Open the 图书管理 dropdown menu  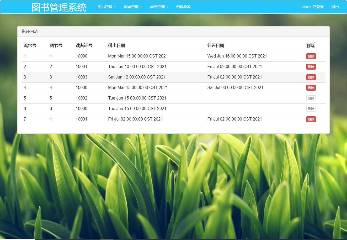(x=106, y=7)
